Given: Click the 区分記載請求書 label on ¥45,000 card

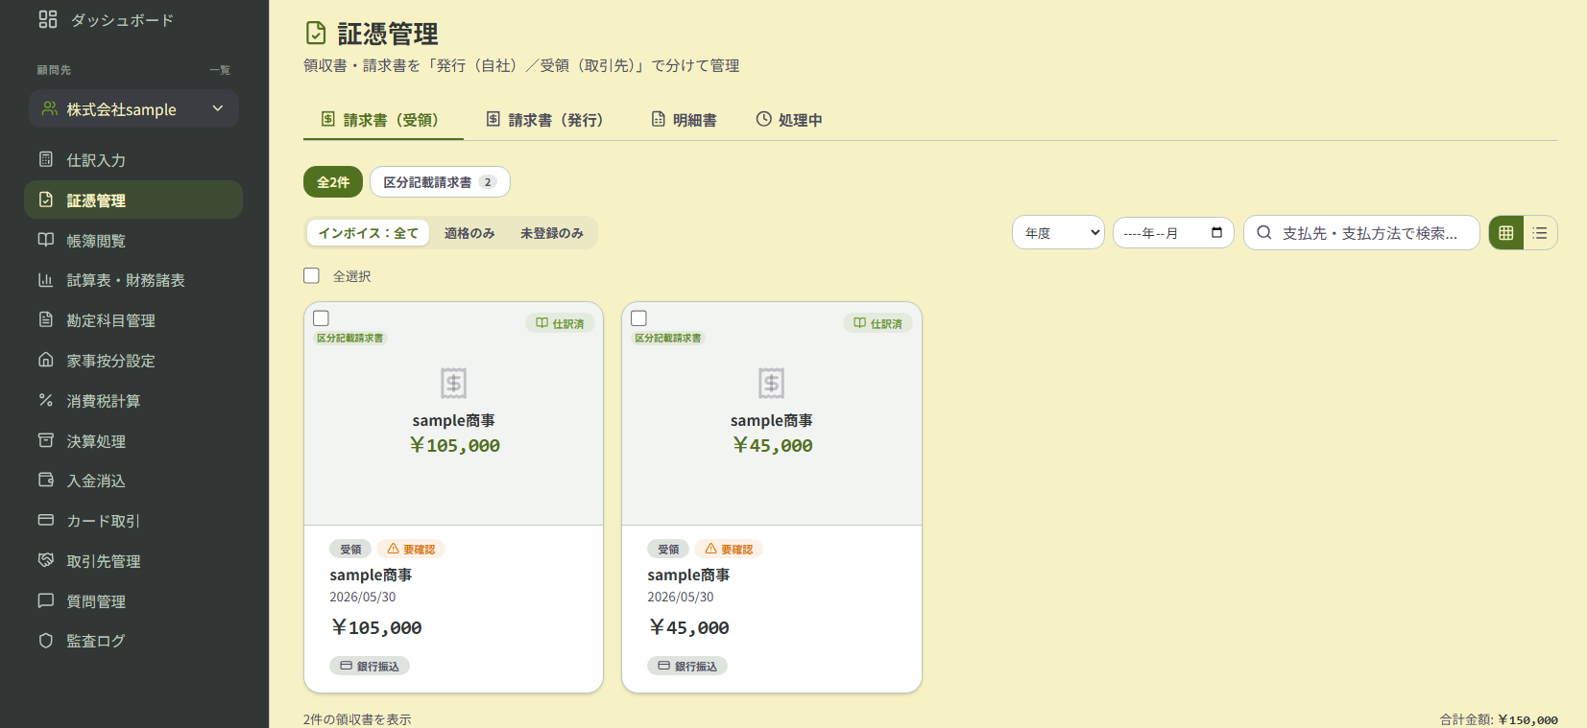Looking at the screenshot, I should tap(668, 338).
